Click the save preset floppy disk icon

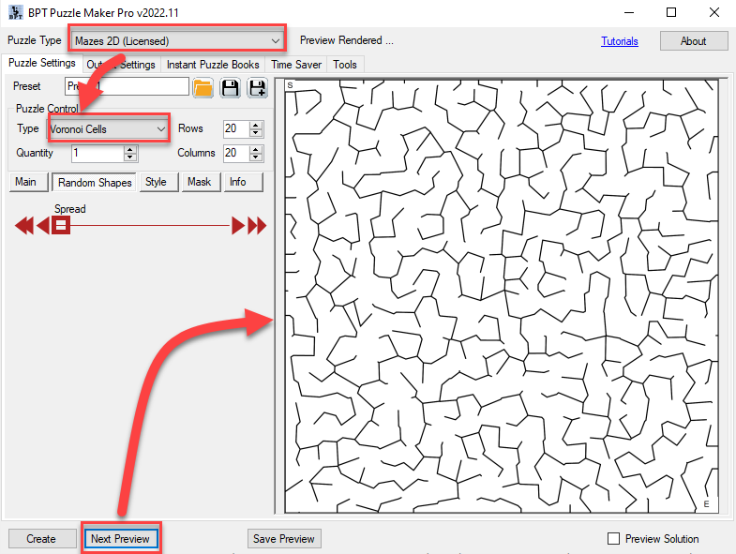[x=231, y=88]
